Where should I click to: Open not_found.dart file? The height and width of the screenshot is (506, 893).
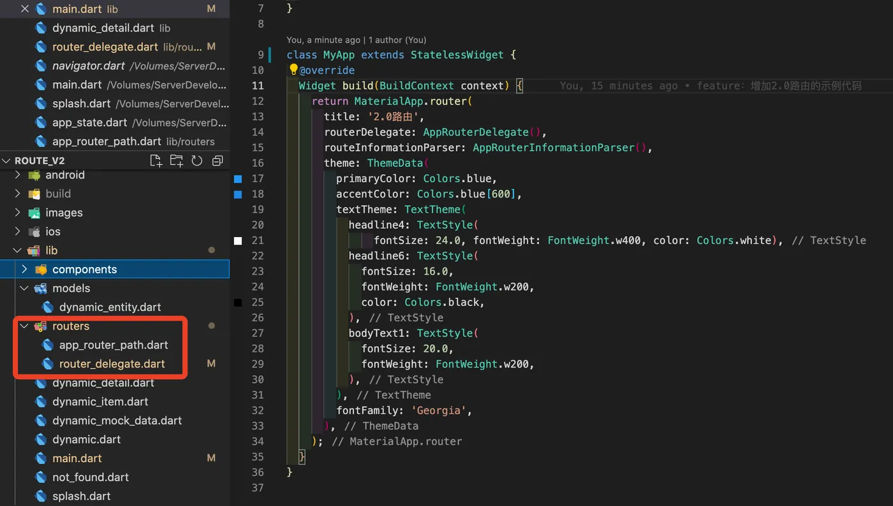click(x=91, y=477)
